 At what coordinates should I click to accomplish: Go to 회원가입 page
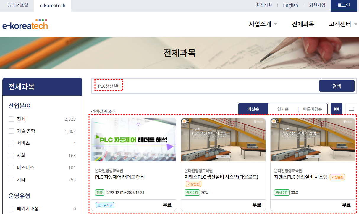coord(317,5)
